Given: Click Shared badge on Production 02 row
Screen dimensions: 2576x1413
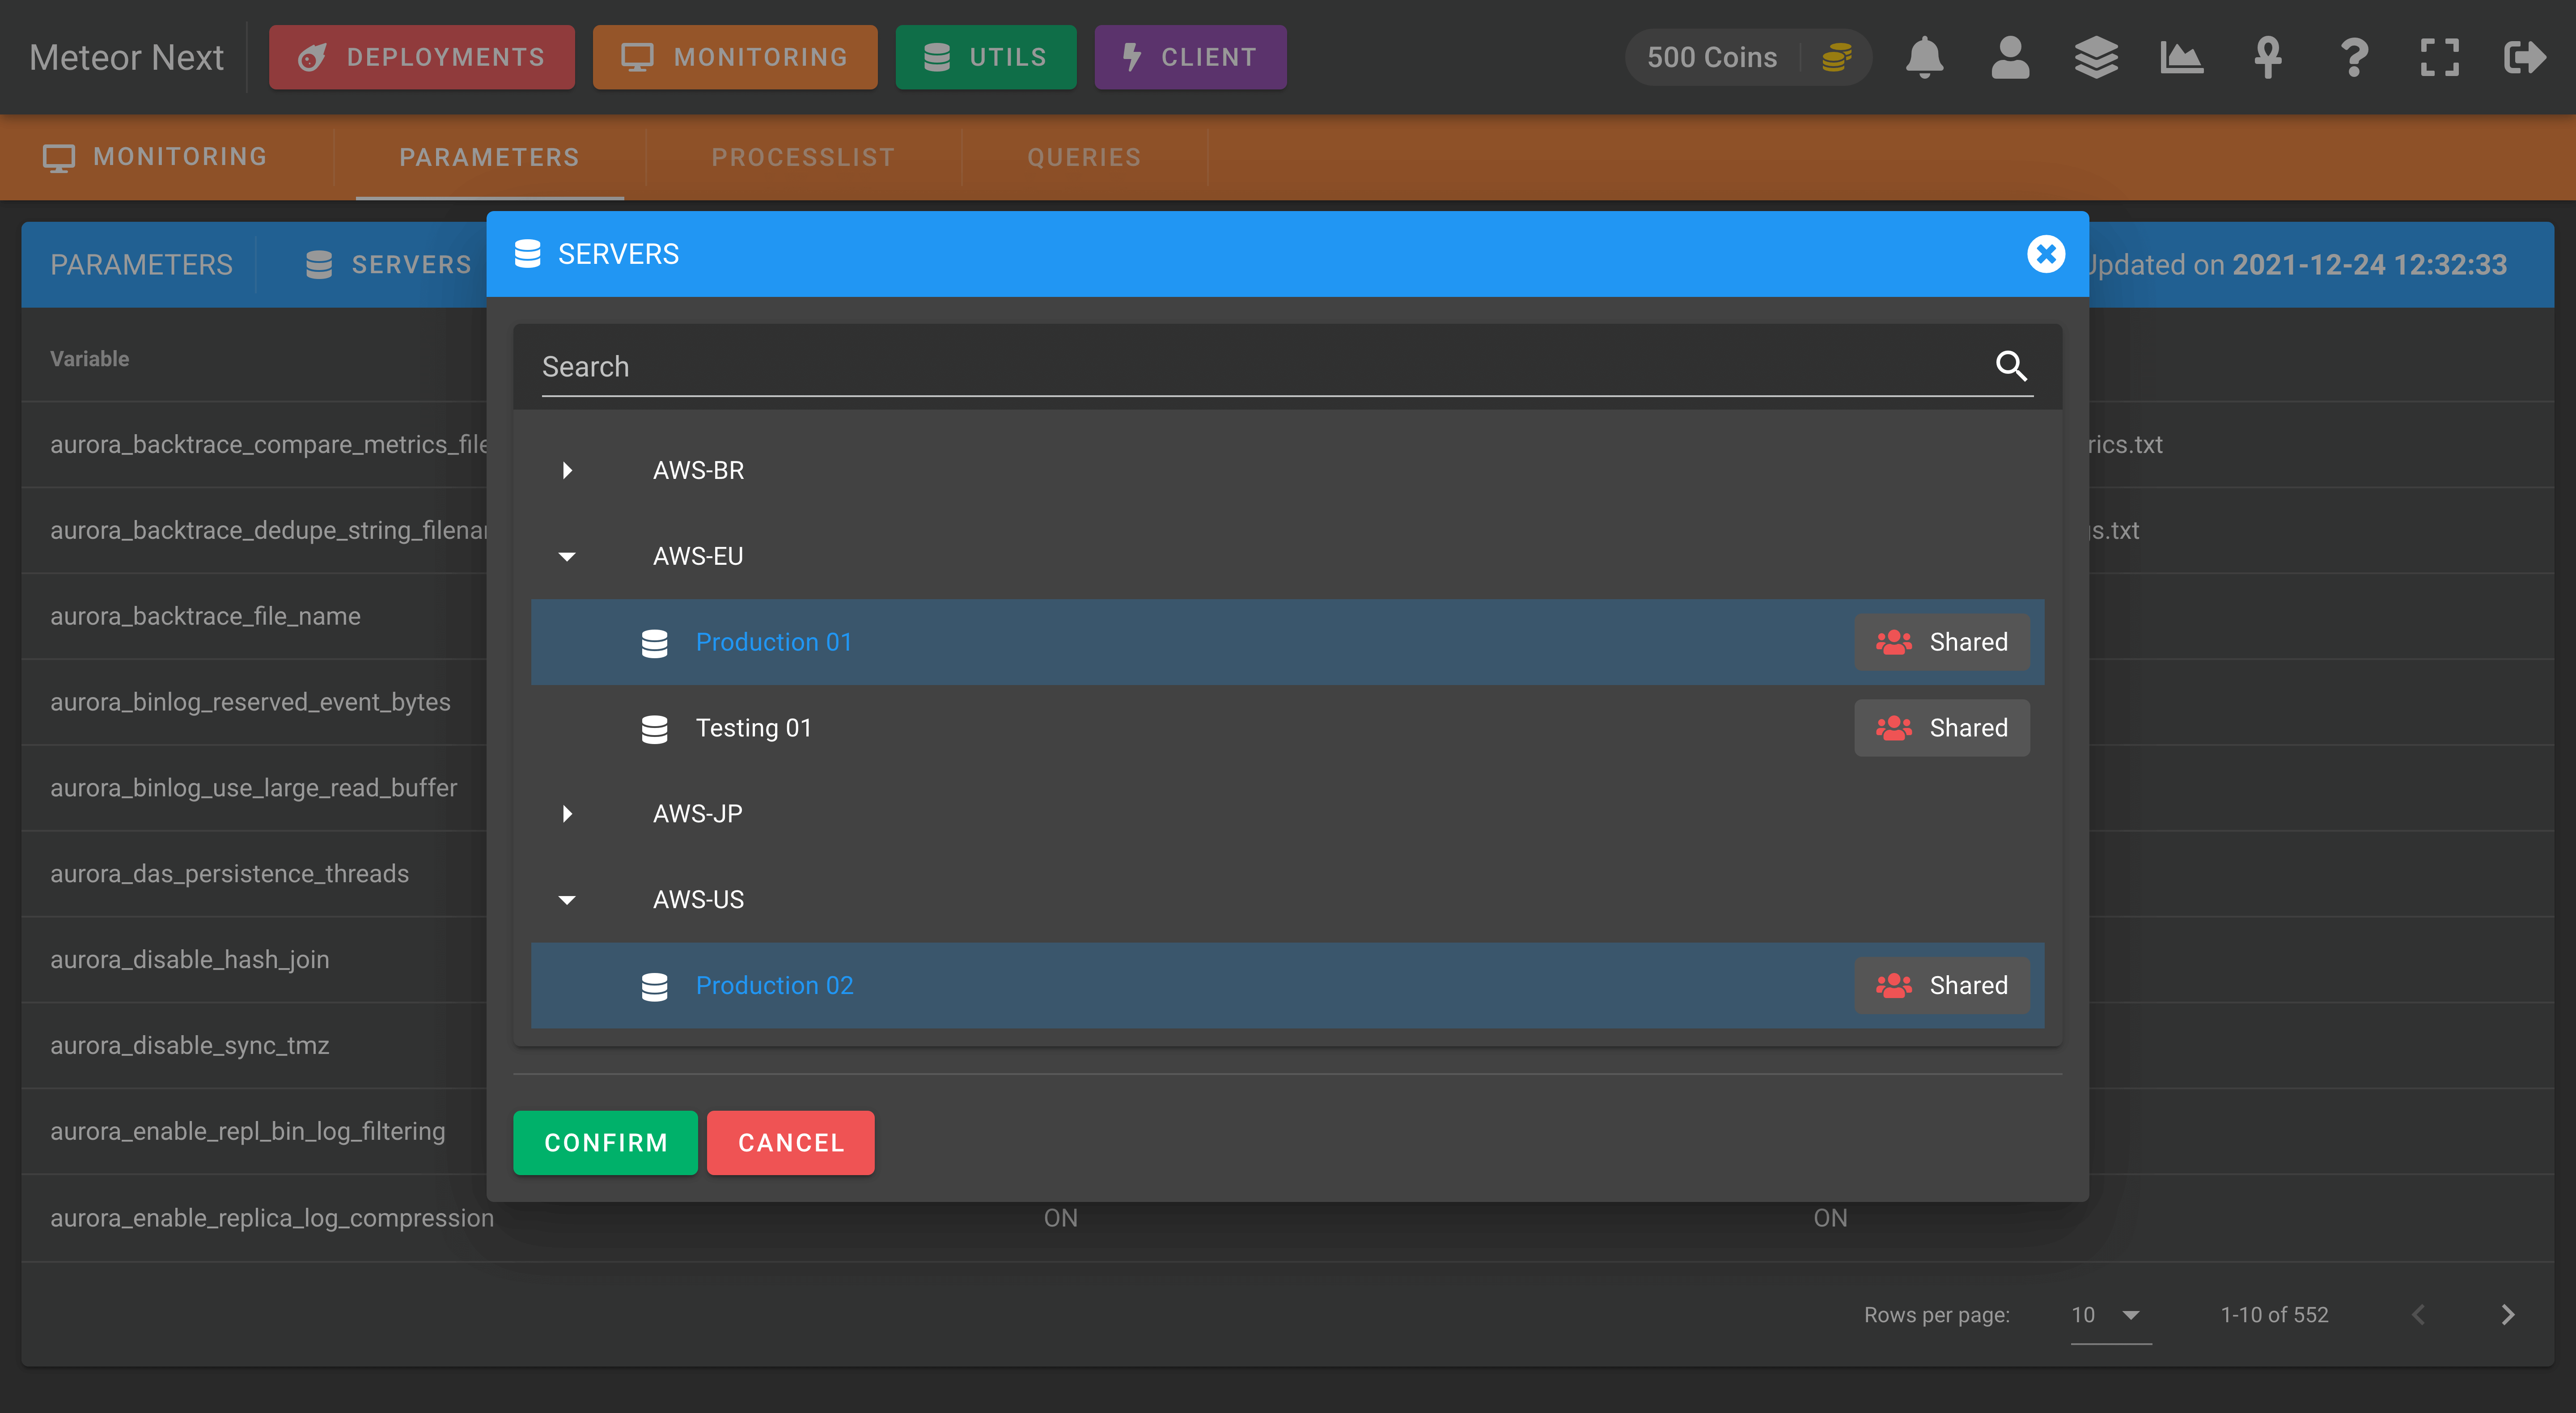Looking at the screenshot, I should click(x=1942, y=985).
